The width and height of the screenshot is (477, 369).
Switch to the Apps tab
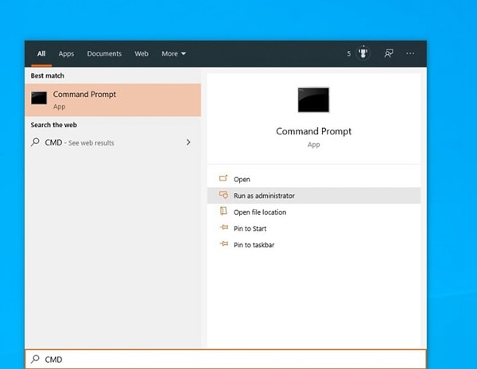coord(66,54)
